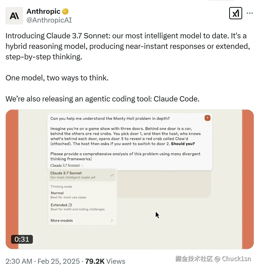Open the three-dot more options menu
Screen dimensions: 258x269
pos(249,13)
